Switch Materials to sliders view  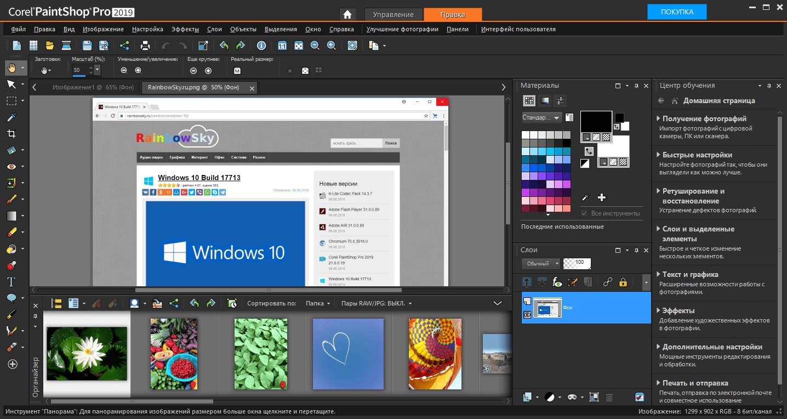click(x=560, y=100)
